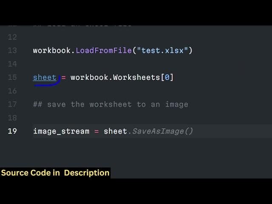Click the equals sign on line 19

tap(96, 131)
